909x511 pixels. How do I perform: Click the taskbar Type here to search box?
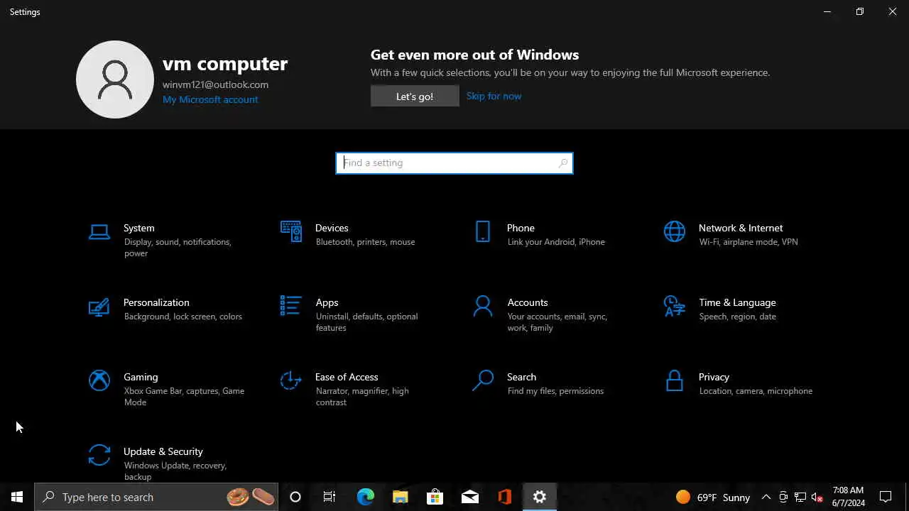point(156,497)
